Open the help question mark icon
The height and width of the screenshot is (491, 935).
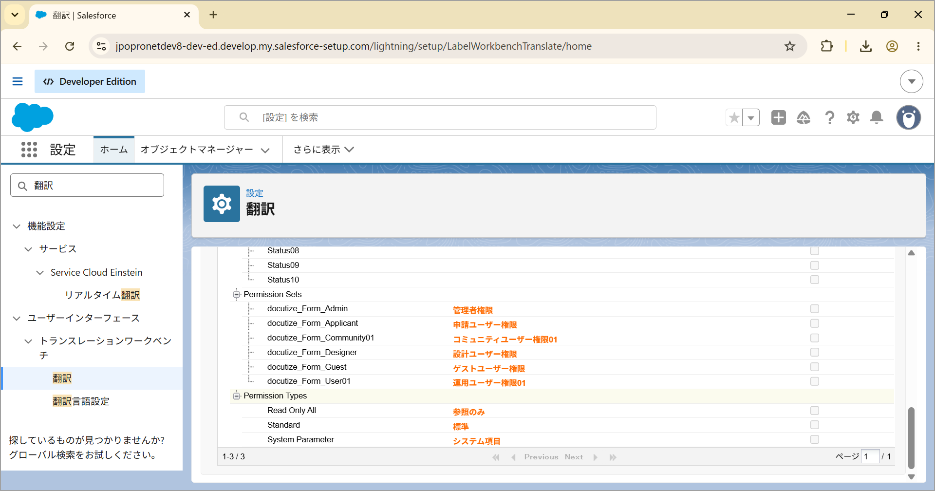coord(829,117)
